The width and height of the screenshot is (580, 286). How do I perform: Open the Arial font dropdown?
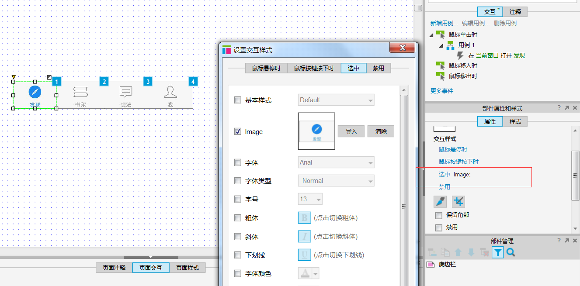tap(336, 162)
